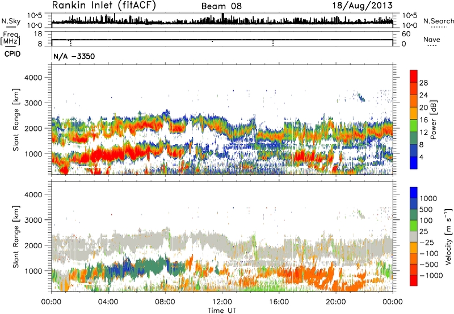The height and width of the screenshot is (314, 454).
Task: Click the '-25' tick on Velocity colorbar
Action: click(426, 243)
